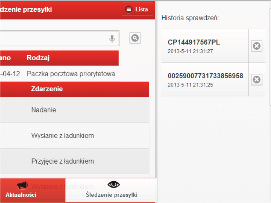Select history entry CP144917567PL

click(x=205, y=46)
